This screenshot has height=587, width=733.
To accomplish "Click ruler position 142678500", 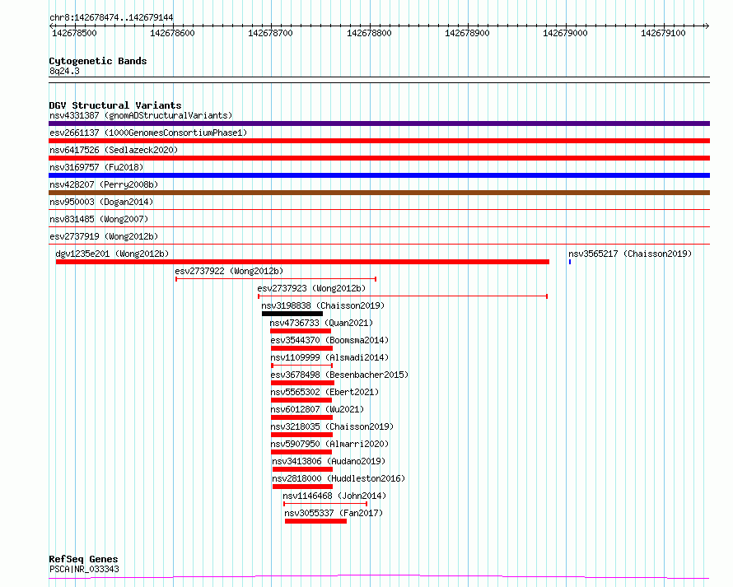I will (x=74, y=33).
